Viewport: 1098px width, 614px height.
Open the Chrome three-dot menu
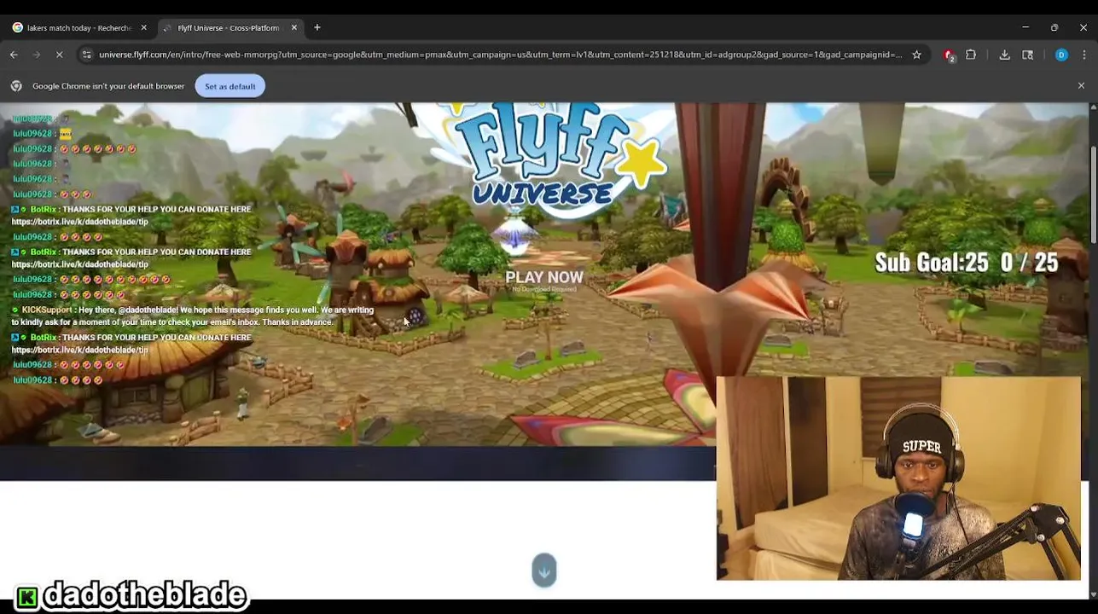pyautogui.click(x=1083, y=55)
